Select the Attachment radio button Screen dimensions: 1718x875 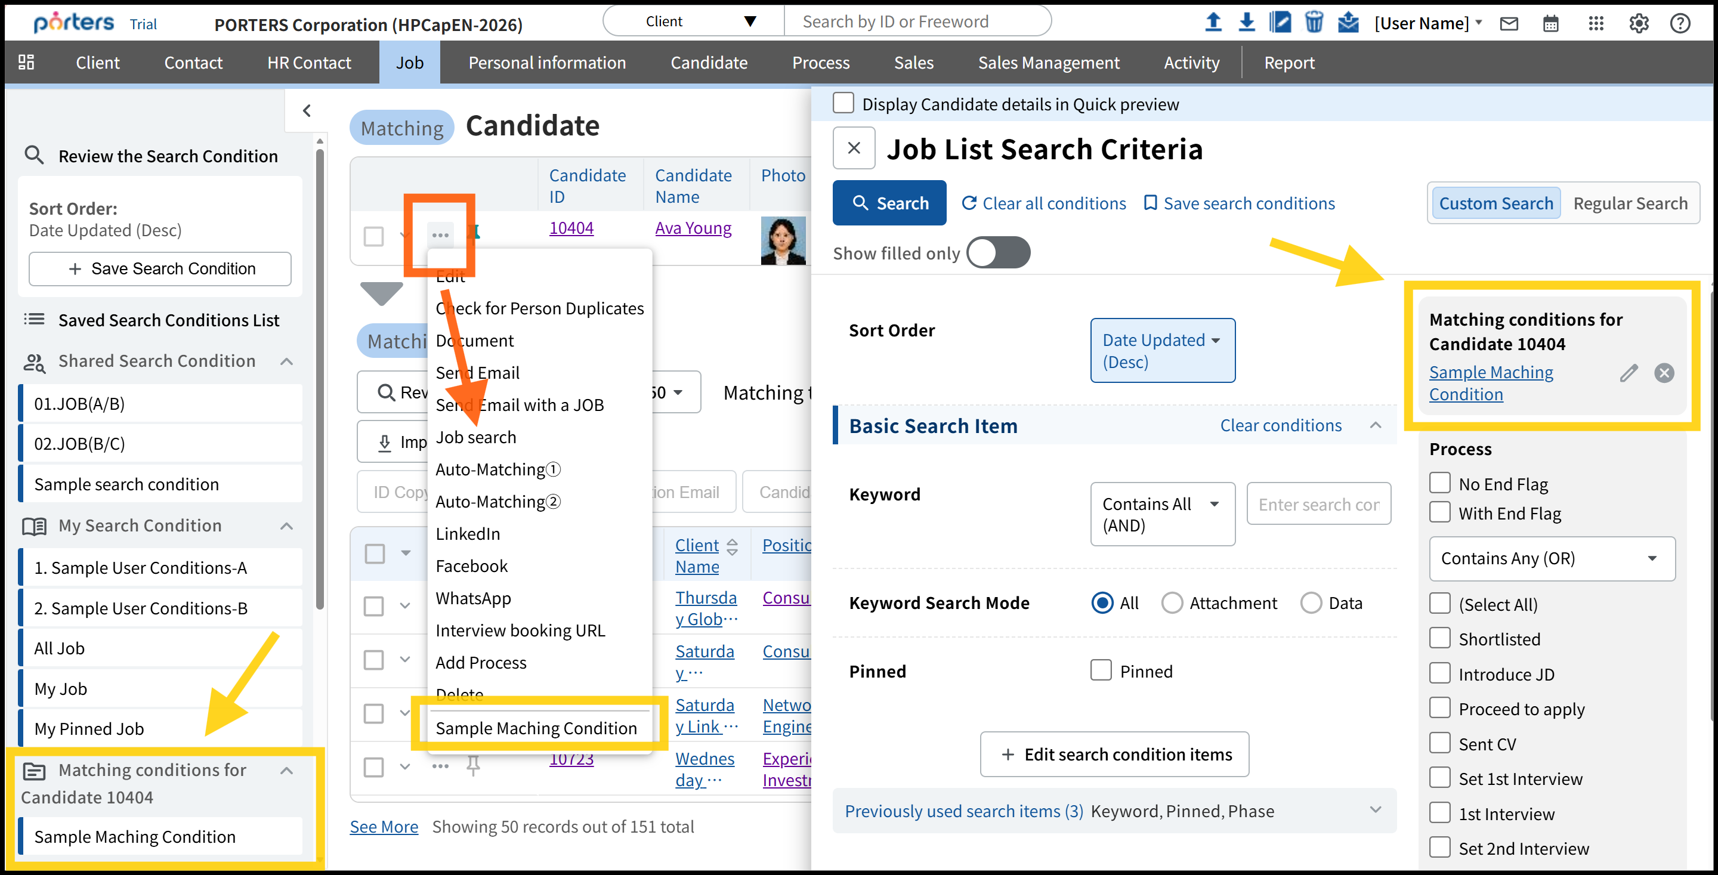point(1172,602)
